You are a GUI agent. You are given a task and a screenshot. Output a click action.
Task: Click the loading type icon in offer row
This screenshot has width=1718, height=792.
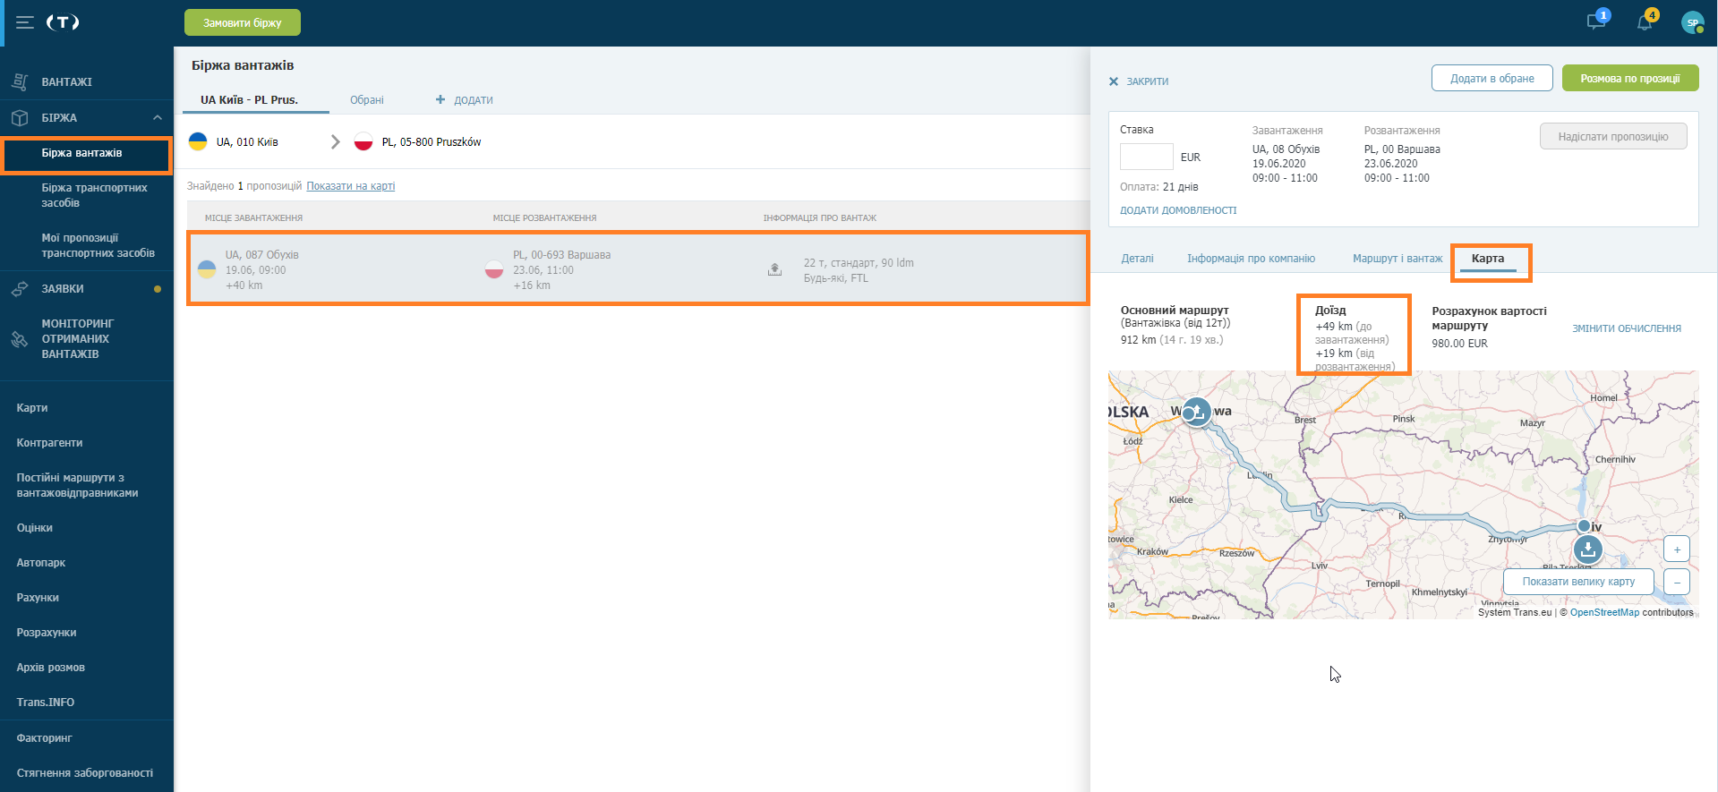tap(775, 269)
